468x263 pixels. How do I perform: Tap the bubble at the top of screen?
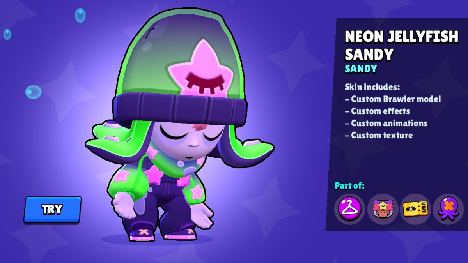pos(80,15)
